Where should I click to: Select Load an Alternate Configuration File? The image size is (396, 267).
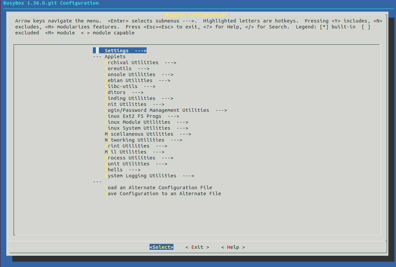157,187
